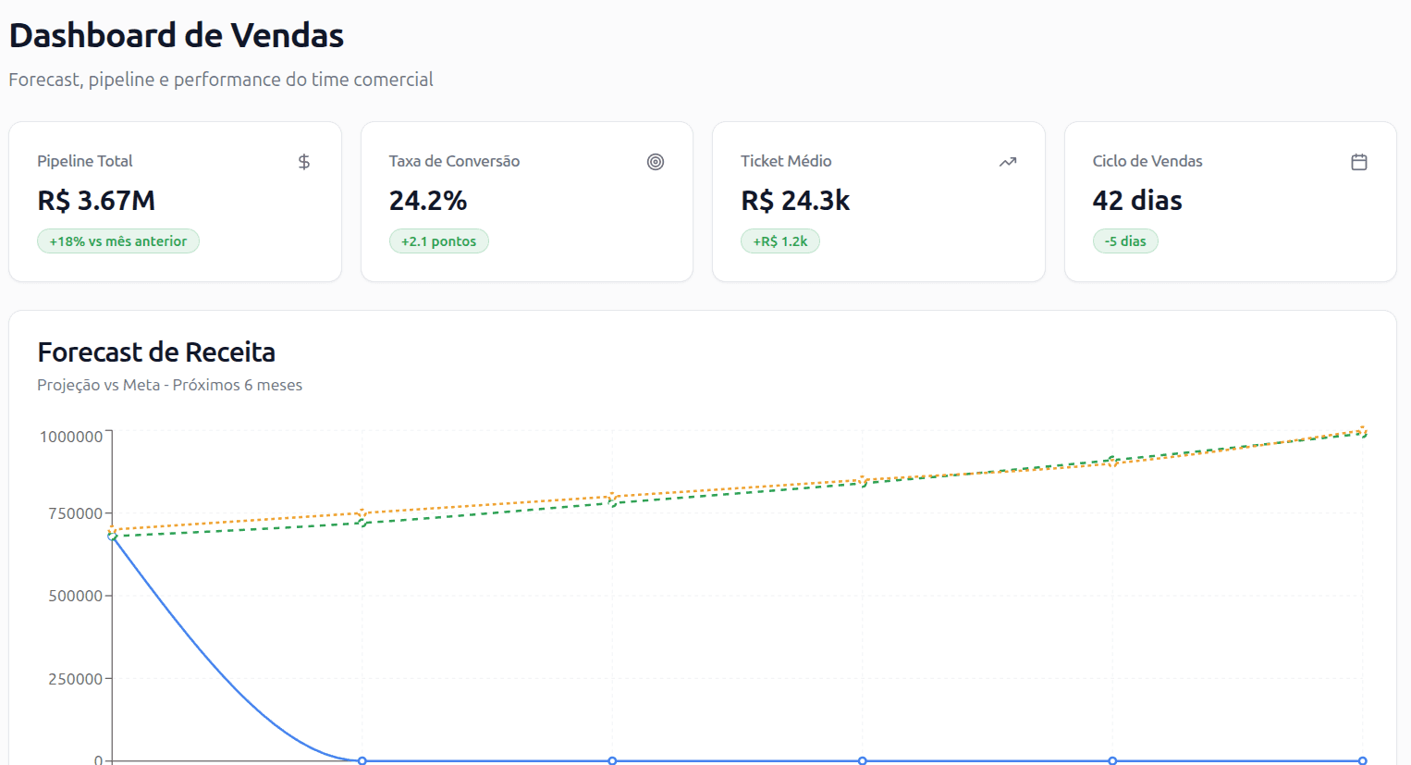Click the 'Dashboard de Vendas' heading

coord(176,34)
